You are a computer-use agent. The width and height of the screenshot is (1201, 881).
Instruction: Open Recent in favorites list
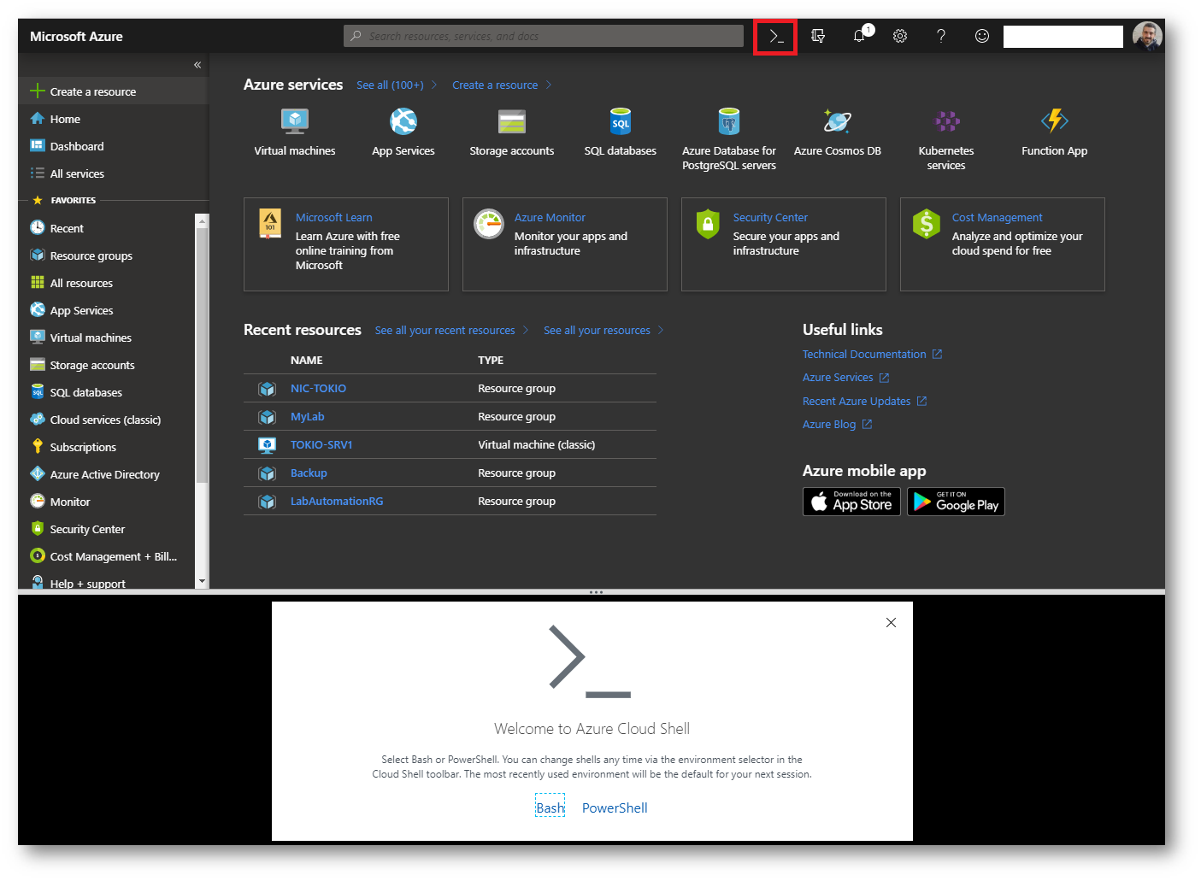point(107,228)
